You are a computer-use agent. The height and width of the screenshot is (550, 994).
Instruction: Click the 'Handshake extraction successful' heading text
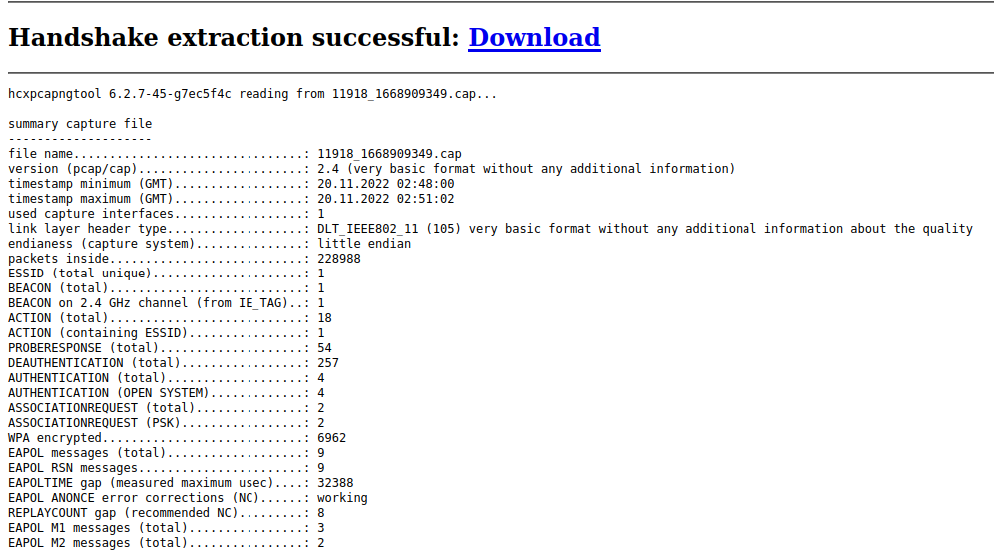pyautogui.click(x=234, y=38)
